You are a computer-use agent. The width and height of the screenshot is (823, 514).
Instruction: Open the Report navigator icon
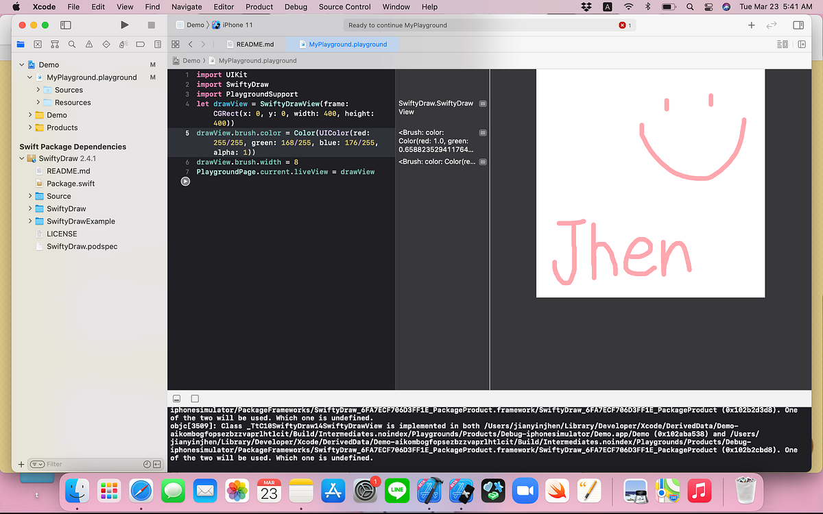(157, 44)
